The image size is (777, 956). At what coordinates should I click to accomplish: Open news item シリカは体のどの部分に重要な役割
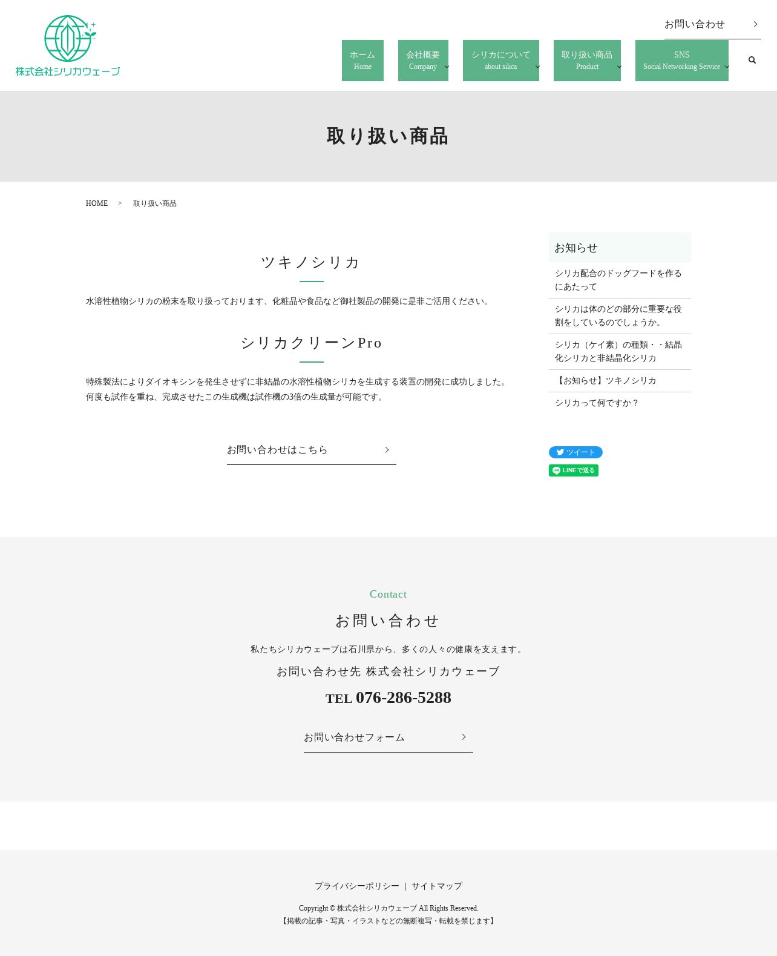tap(620, 316)
